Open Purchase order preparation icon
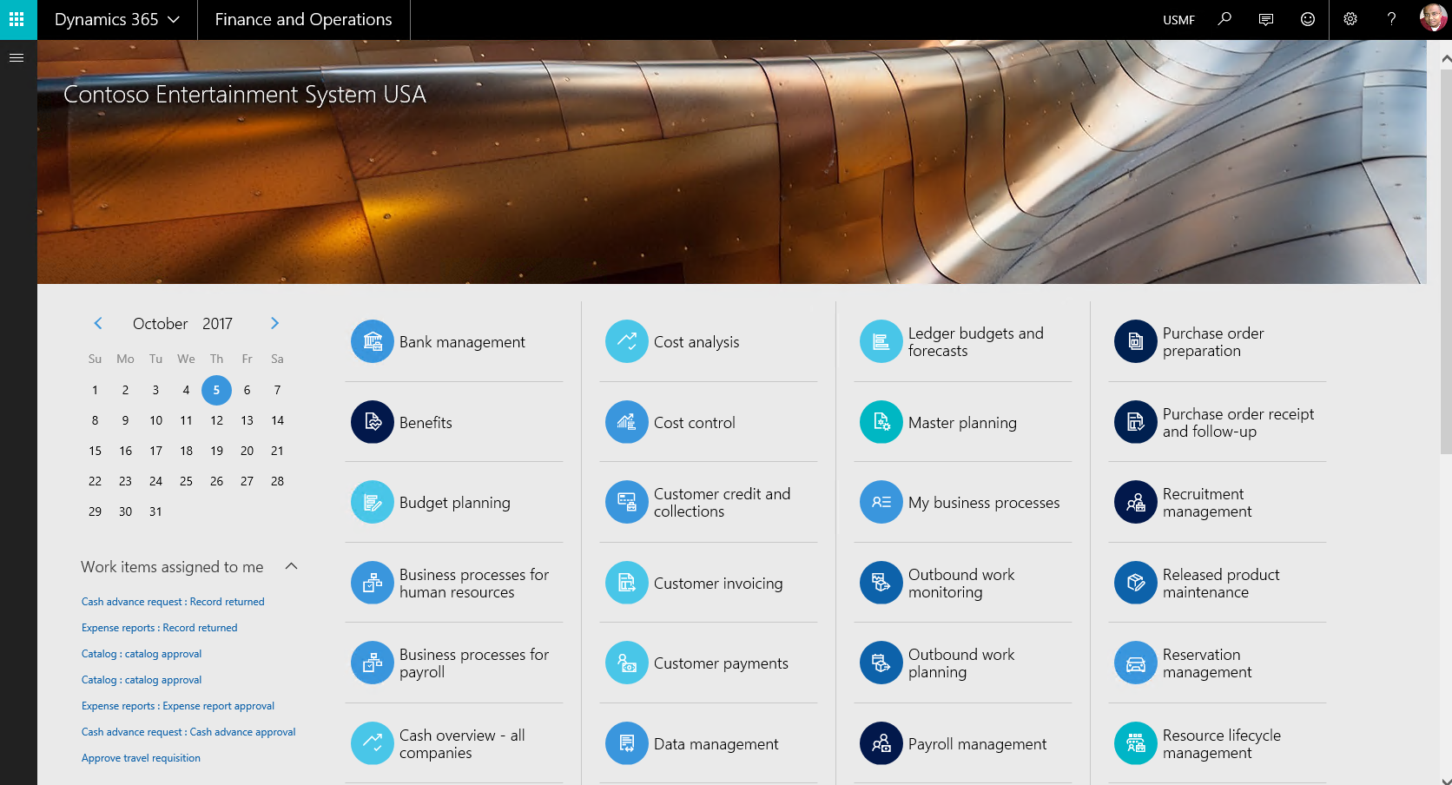 click(1136, 342)
